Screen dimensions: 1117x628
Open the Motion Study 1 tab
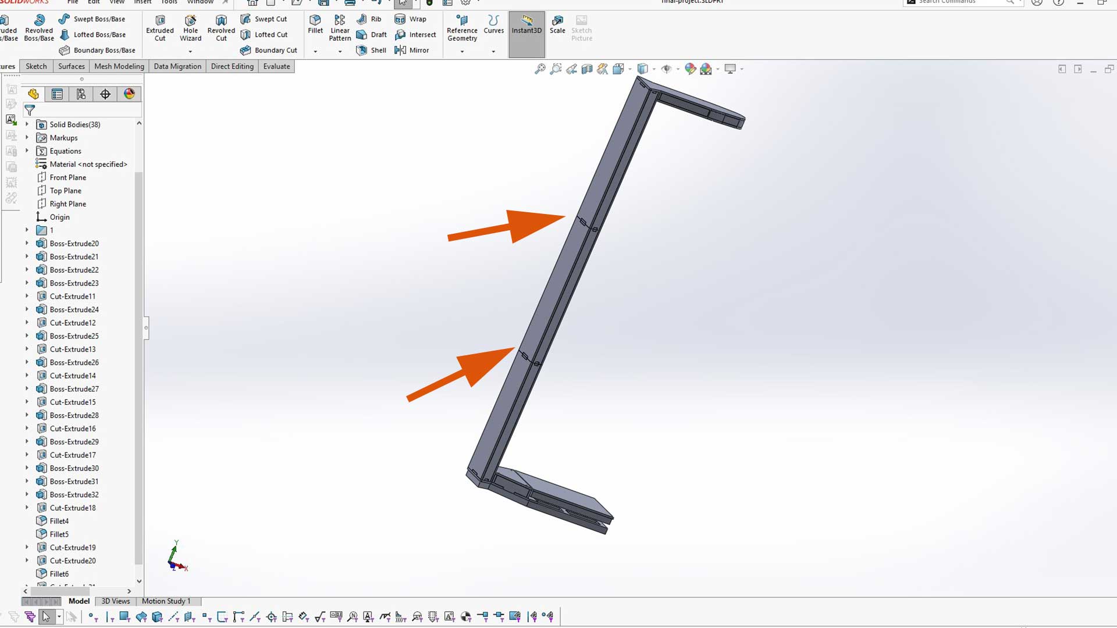click(166, 601)
